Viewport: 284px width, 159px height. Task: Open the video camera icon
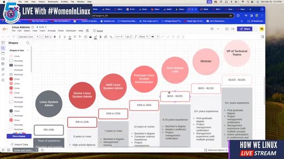[x=233, y=29]
